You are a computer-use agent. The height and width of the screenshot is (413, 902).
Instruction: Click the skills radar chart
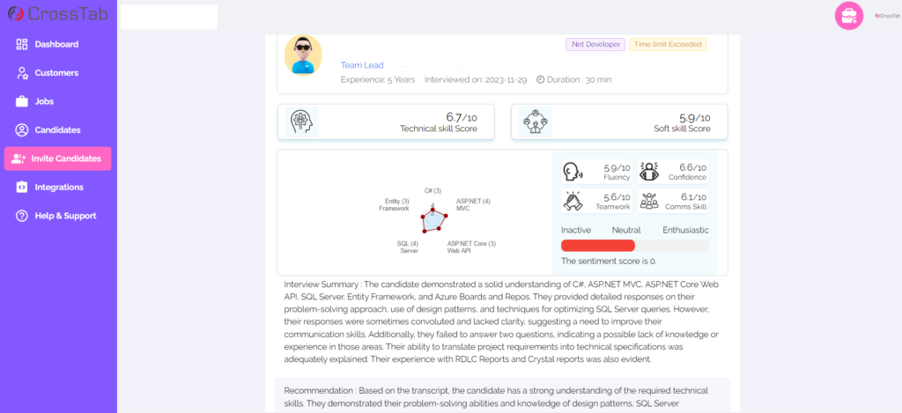433,219
